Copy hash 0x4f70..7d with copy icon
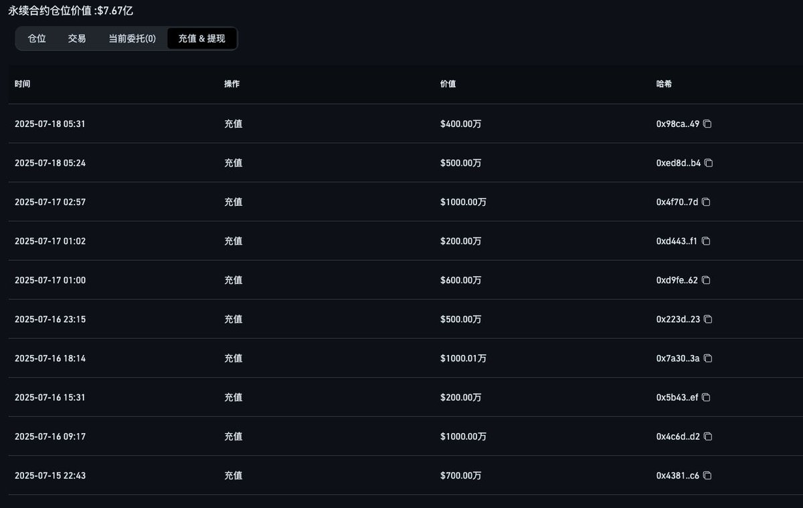This screenshot has height=508, width=803. click(706, 202)
